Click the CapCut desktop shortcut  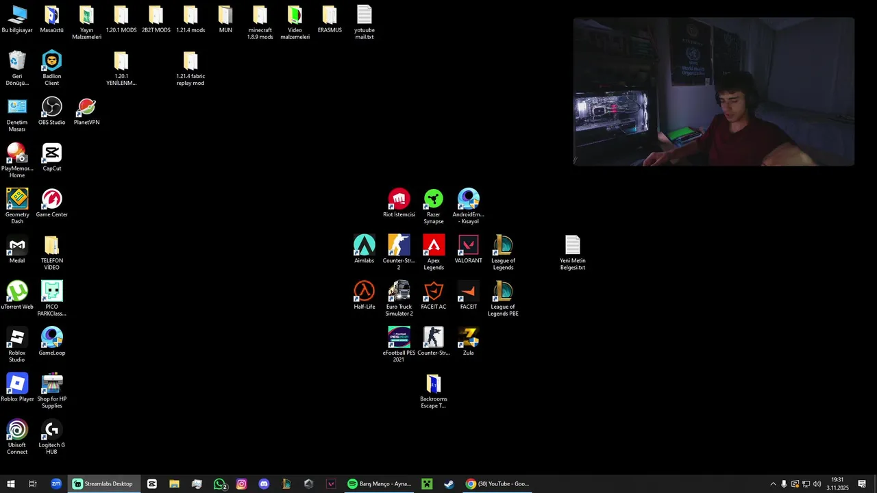pyautogui.click(x=52, y=157)
